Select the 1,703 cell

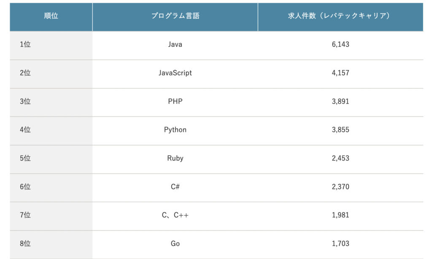click(x=340, y=244)
